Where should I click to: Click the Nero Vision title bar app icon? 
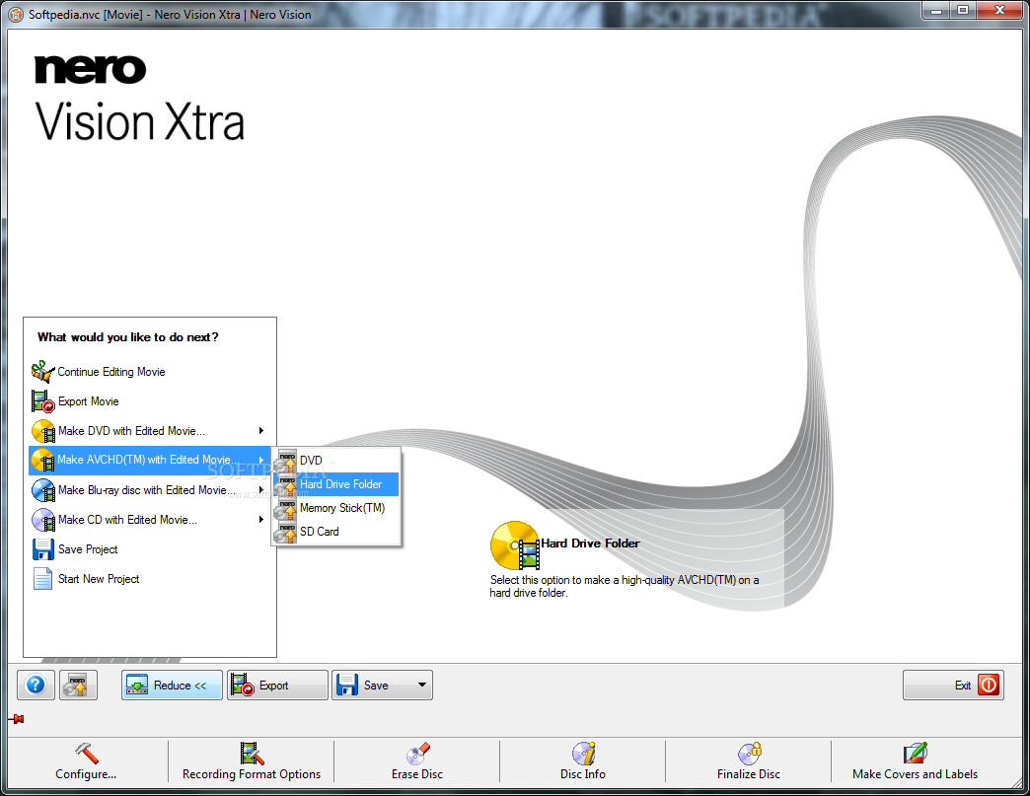(x=16, y=14)
